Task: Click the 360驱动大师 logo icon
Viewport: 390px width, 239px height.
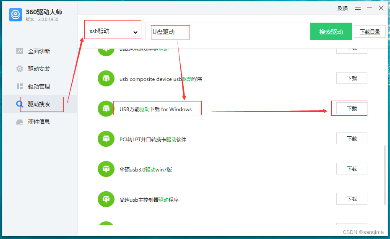Action: (16, 15)
